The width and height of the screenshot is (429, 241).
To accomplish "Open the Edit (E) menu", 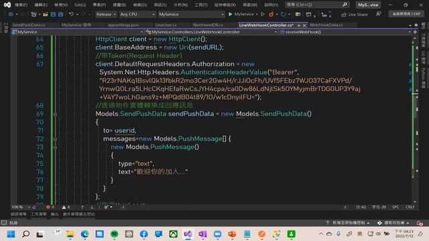I will tap(41, 5).
